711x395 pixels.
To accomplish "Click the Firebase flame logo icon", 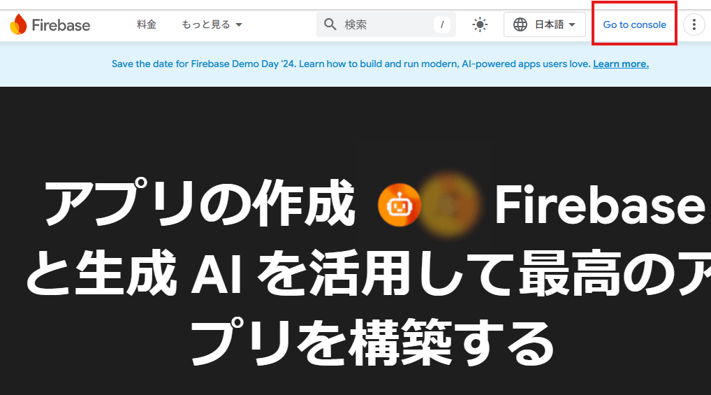I will click(18, 24).
